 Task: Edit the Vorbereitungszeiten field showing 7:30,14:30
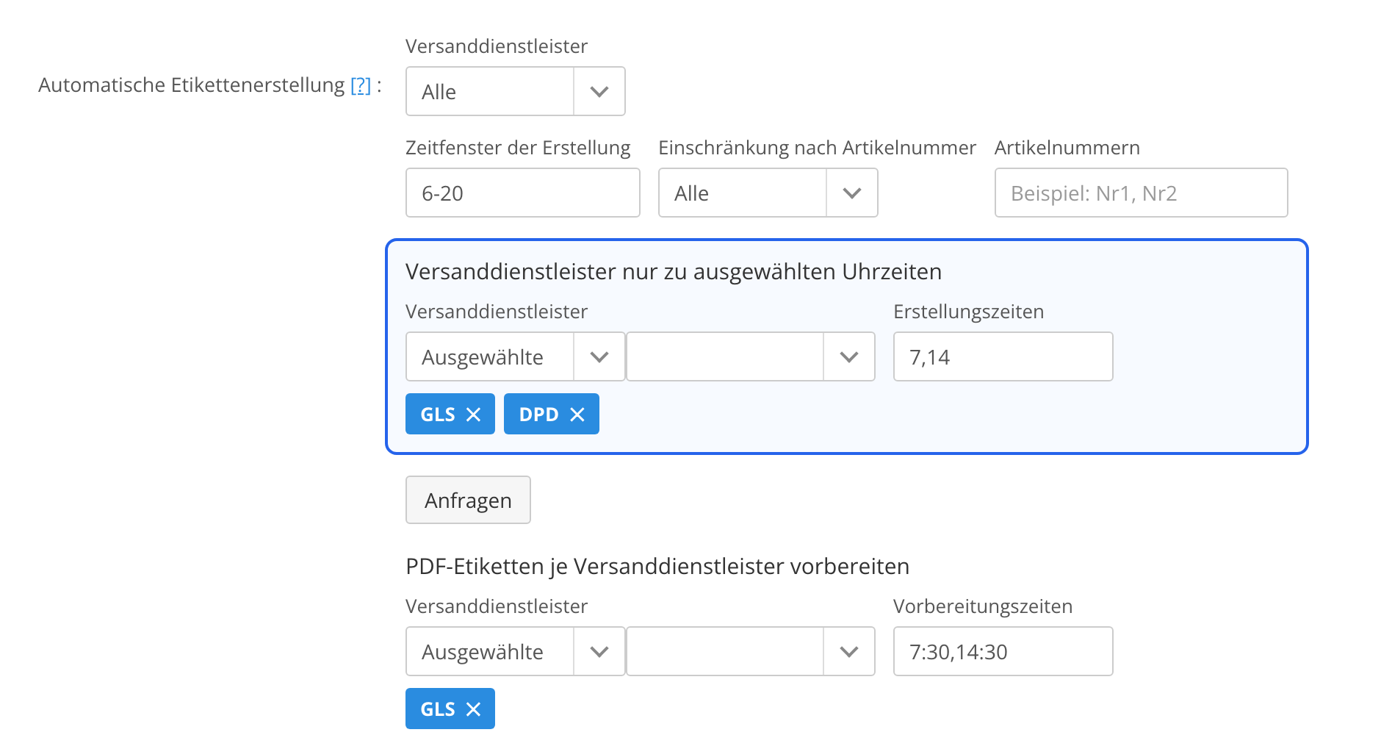(1003, 651)
